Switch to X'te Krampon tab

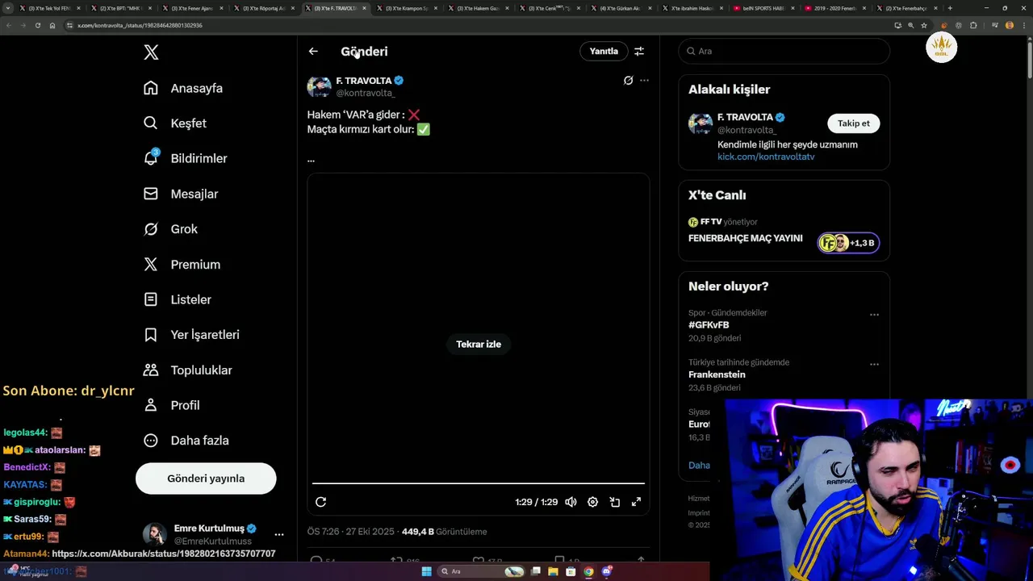tap(408, 8)
